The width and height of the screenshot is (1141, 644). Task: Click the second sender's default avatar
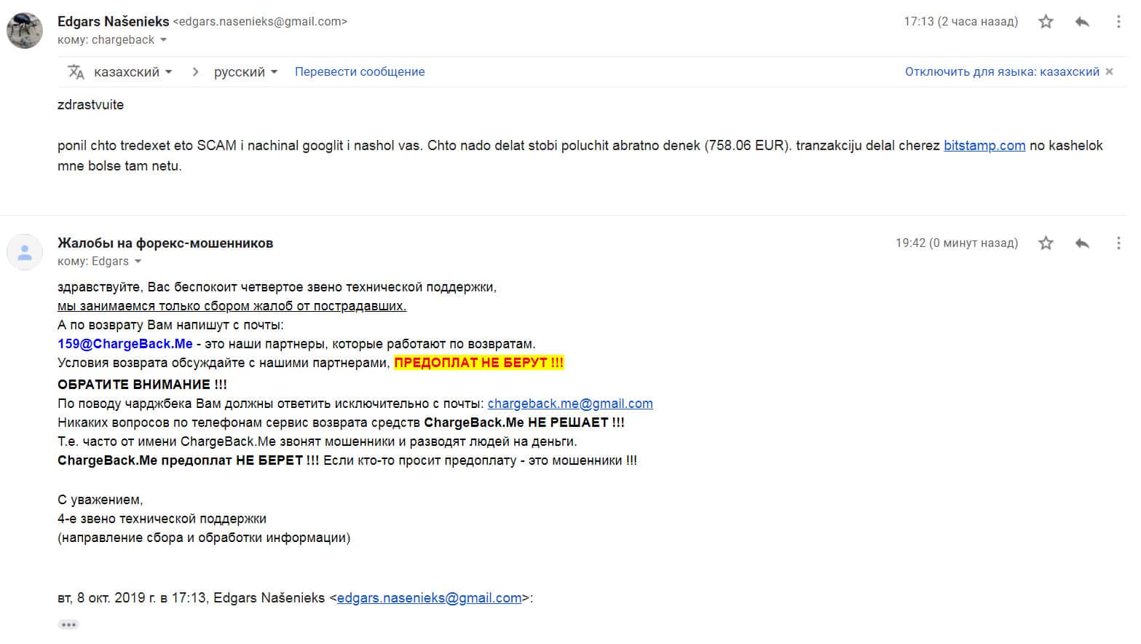tap(25, 252)
